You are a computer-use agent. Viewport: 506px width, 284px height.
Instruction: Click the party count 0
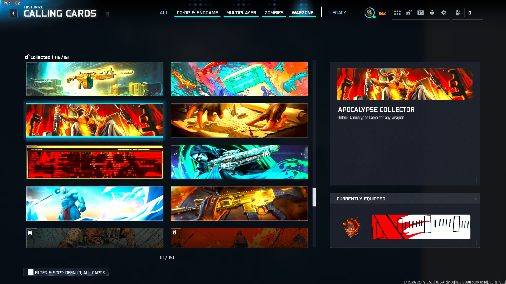pyautogui.click(x=470, y=13)
